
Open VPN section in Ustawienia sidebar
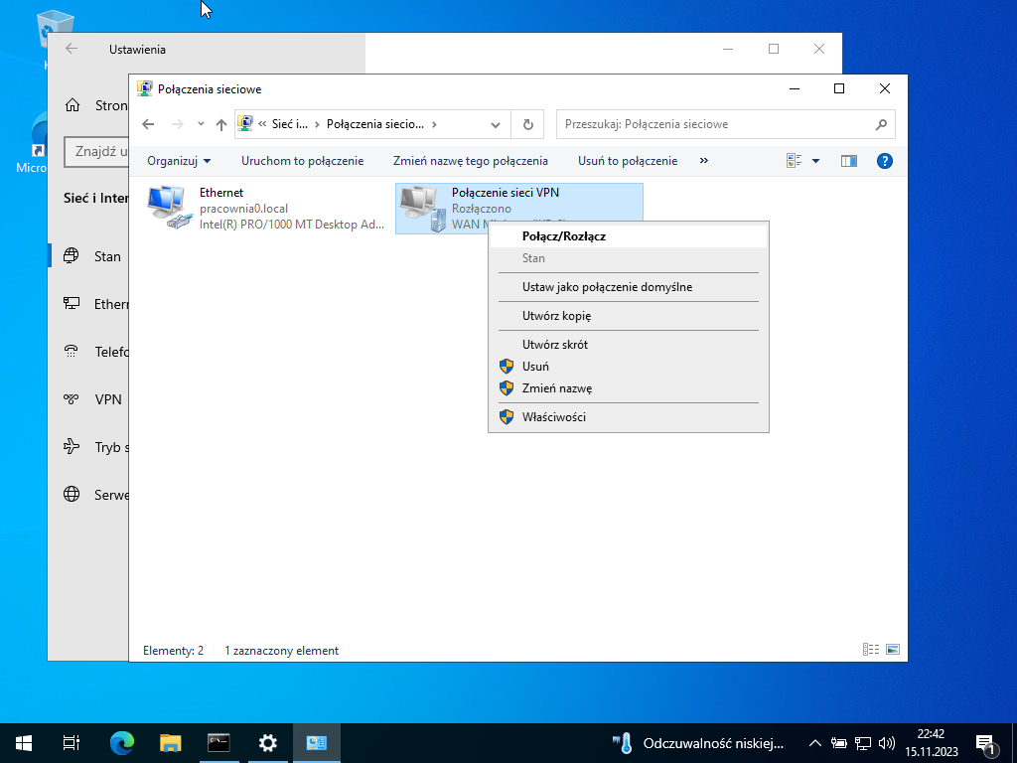[x=90, y=399]
